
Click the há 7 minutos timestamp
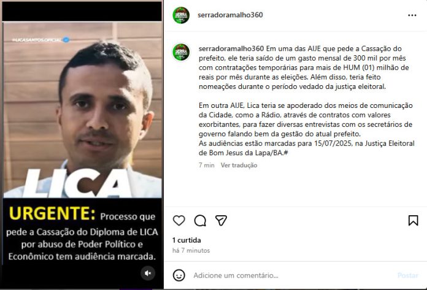pos(191,250)
